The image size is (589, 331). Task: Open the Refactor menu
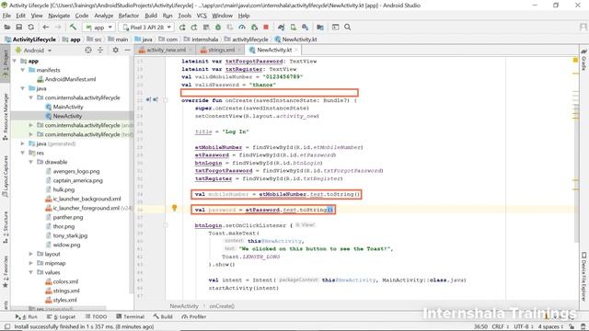tap(129, 16)
